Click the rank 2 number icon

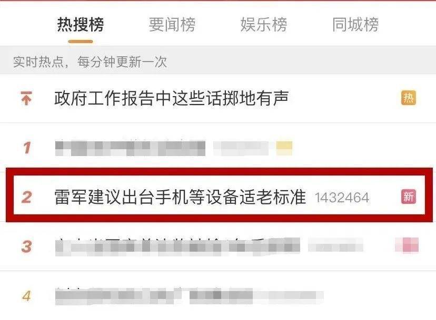(26, 197)
